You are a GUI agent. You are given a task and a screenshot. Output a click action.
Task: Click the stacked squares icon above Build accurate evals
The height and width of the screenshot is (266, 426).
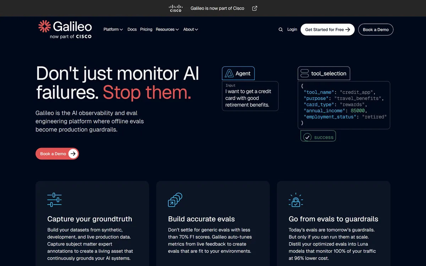click(x=175, y=200)
